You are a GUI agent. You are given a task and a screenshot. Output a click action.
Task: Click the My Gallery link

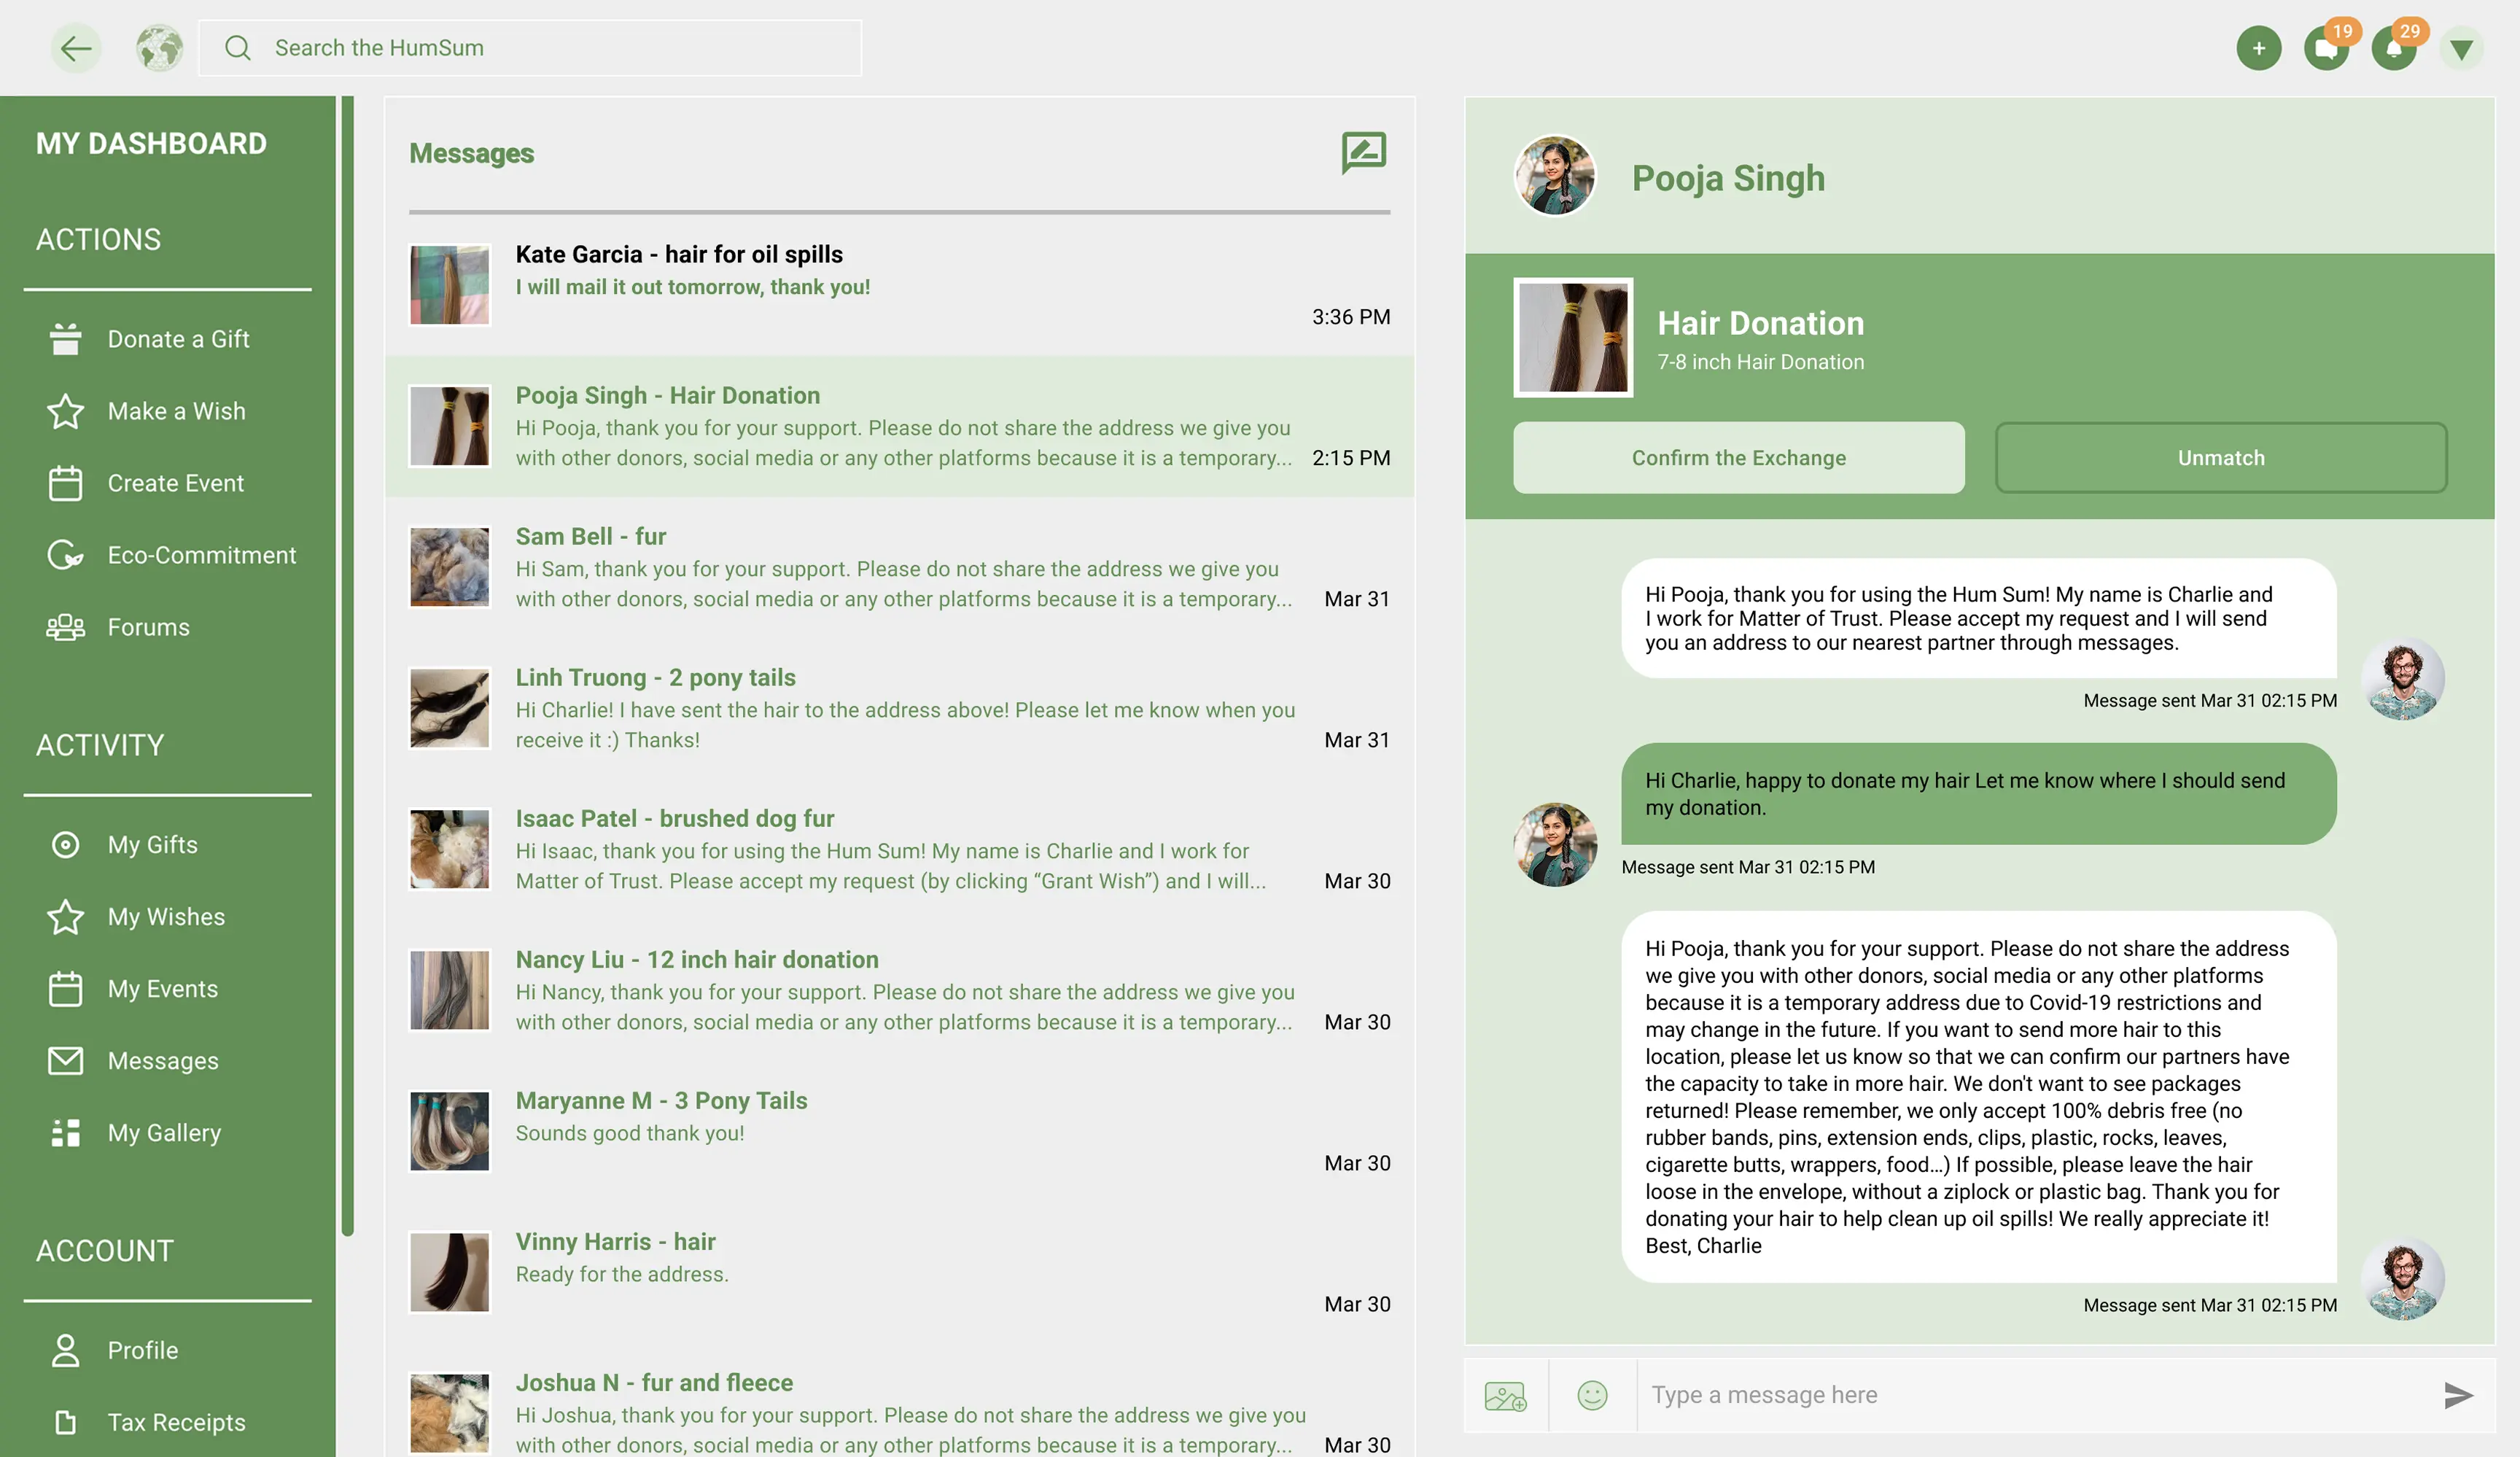(164, 1133)
